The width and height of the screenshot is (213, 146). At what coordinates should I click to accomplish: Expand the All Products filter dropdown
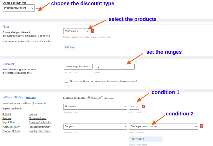pos(77,31)
